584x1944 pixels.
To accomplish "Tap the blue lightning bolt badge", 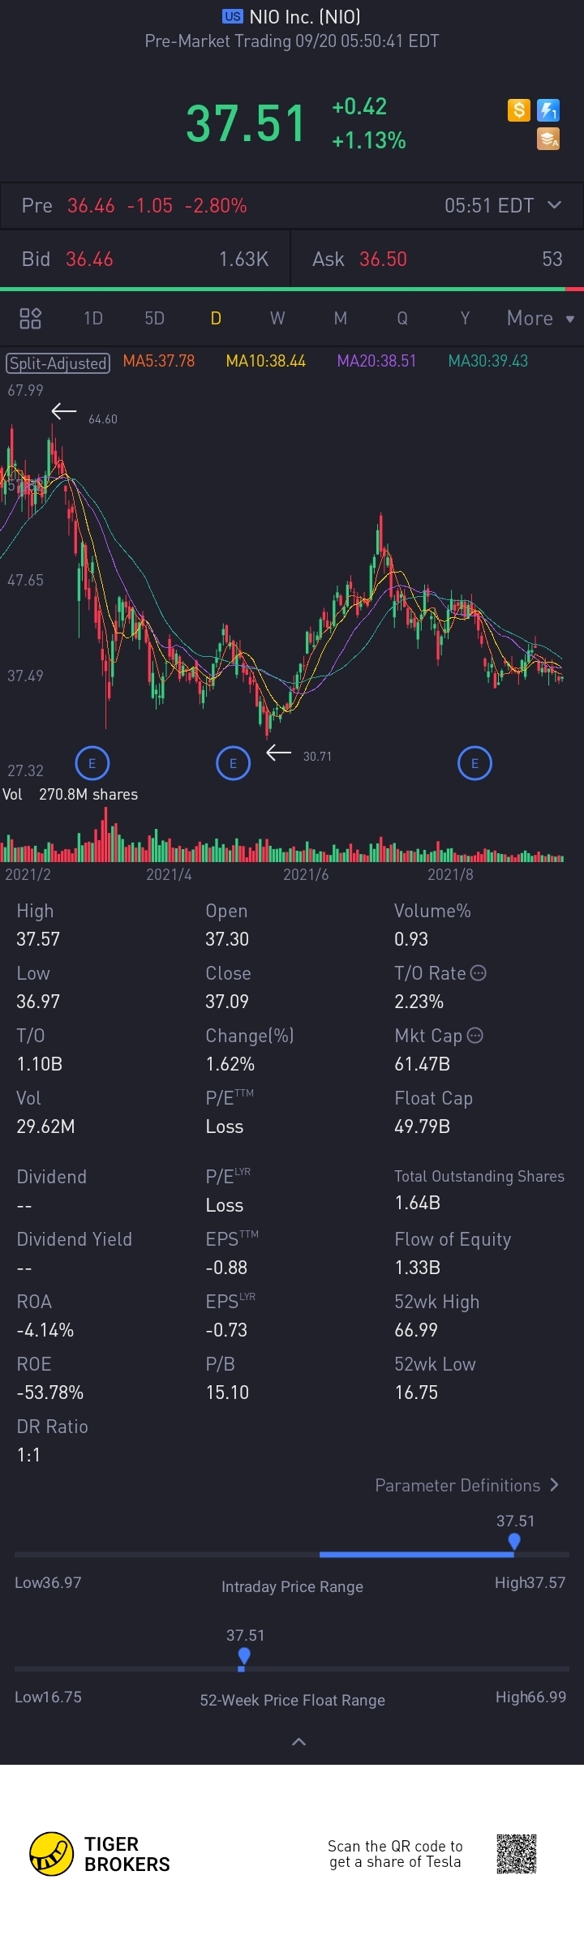I will [548, 110].
